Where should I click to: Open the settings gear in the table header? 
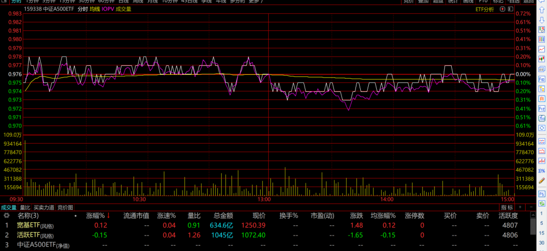click(6, 216)
